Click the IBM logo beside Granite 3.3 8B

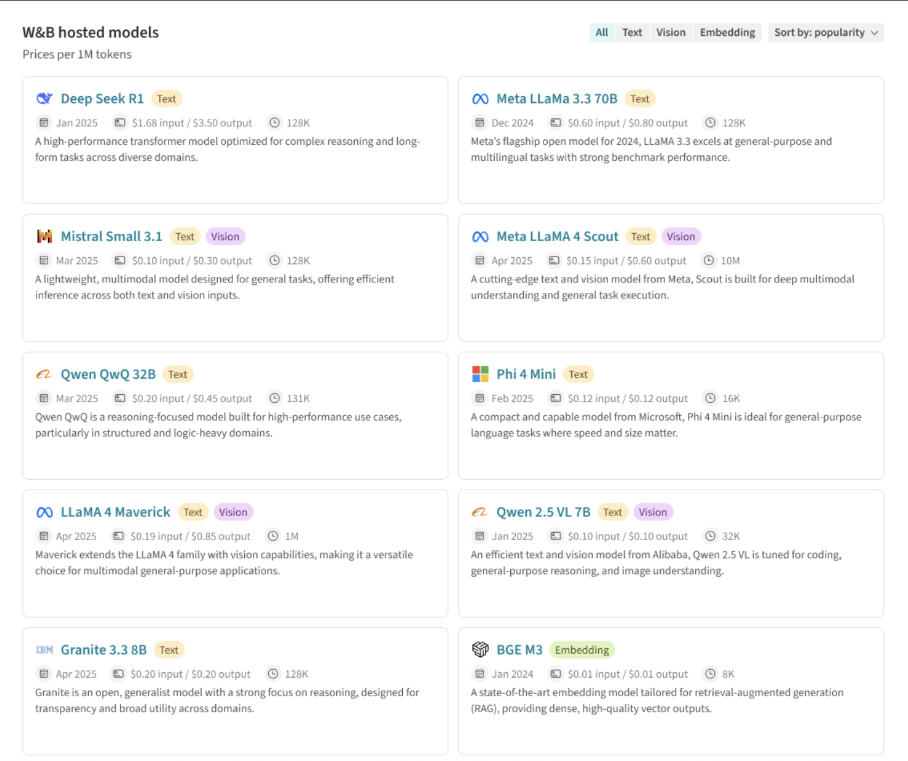(x=44, y=649)
